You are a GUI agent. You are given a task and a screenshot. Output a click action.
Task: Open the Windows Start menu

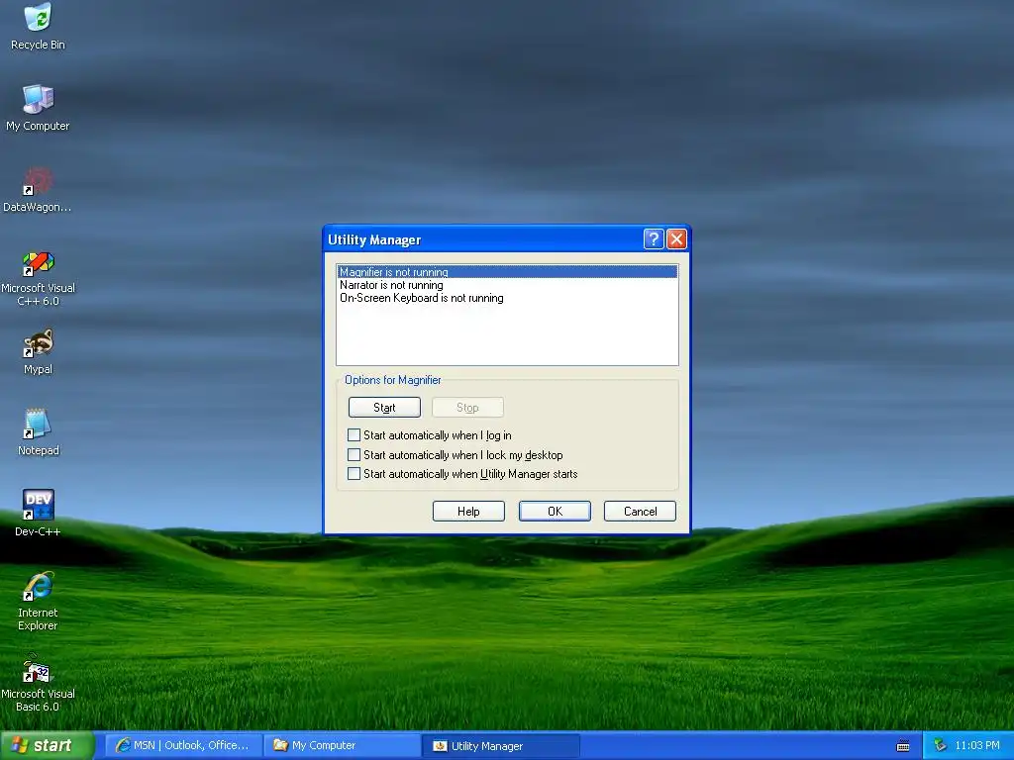point(47,746)
